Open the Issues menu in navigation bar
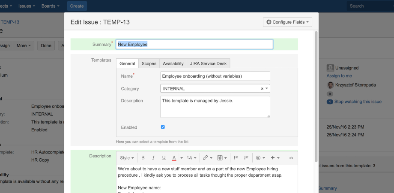 click(27, 6)
